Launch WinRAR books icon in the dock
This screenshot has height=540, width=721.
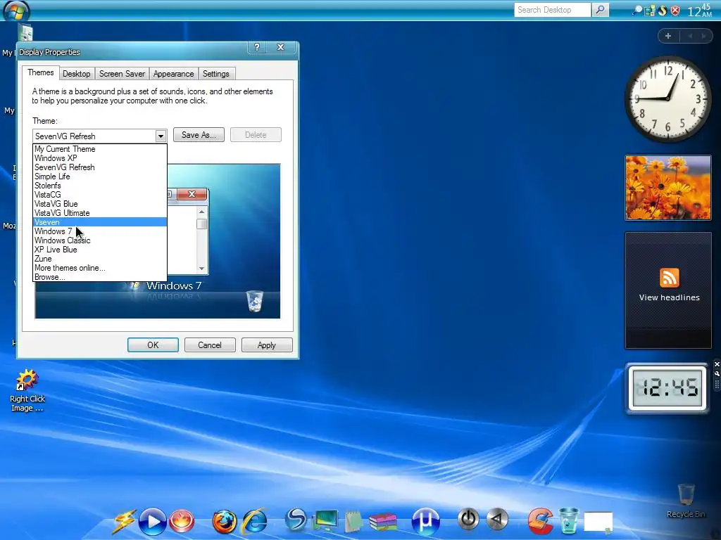[382, 522]
